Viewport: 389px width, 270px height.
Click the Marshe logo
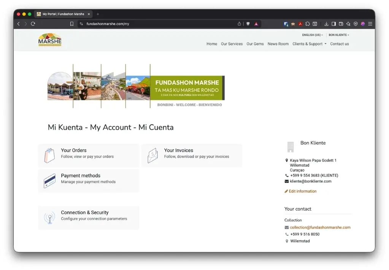click(x=50, y=40)
